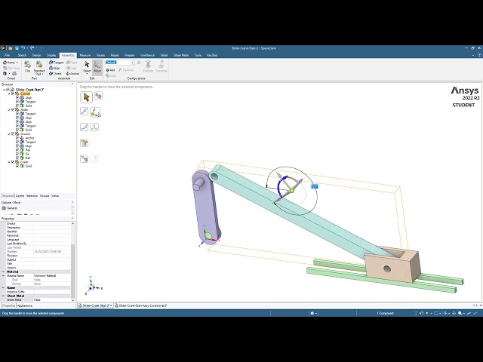Open the File menu
Screen dimensions: 483x362
tap(7, 55)
